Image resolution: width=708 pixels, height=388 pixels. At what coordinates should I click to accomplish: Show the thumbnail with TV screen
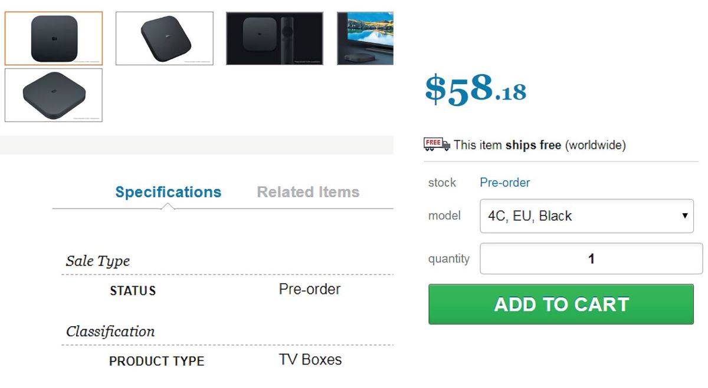tap(365, 38)
